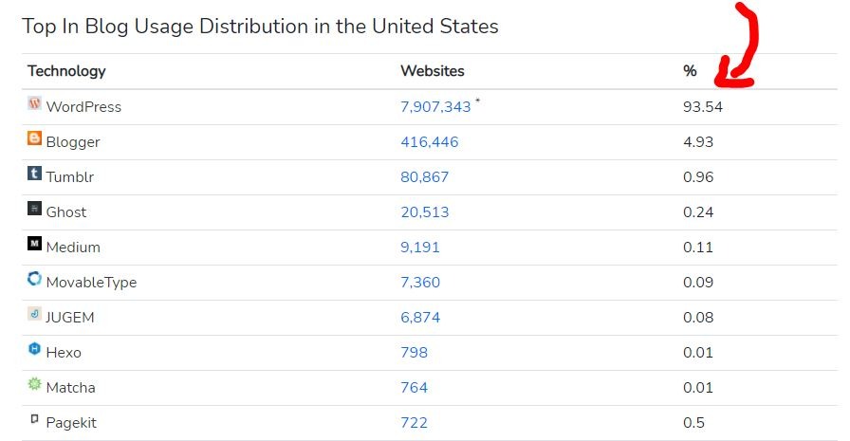Click the orange Blogger icon
Image resolution: width=850 pixels, height=441 pixels.
35,139
